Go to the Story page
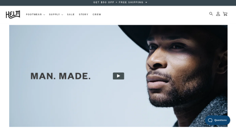Image resolution: width=236 pixels, height=132 pixels. (84, 14)
